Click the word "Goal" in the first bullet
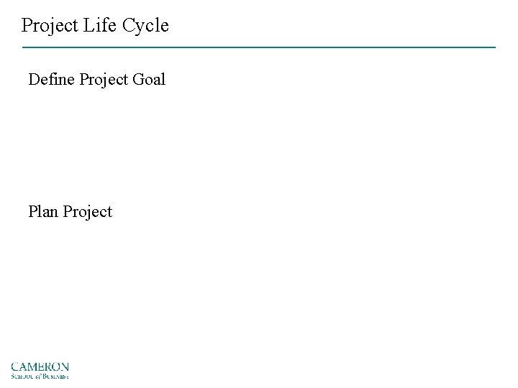Screen dimensions: 518x388 149,79
